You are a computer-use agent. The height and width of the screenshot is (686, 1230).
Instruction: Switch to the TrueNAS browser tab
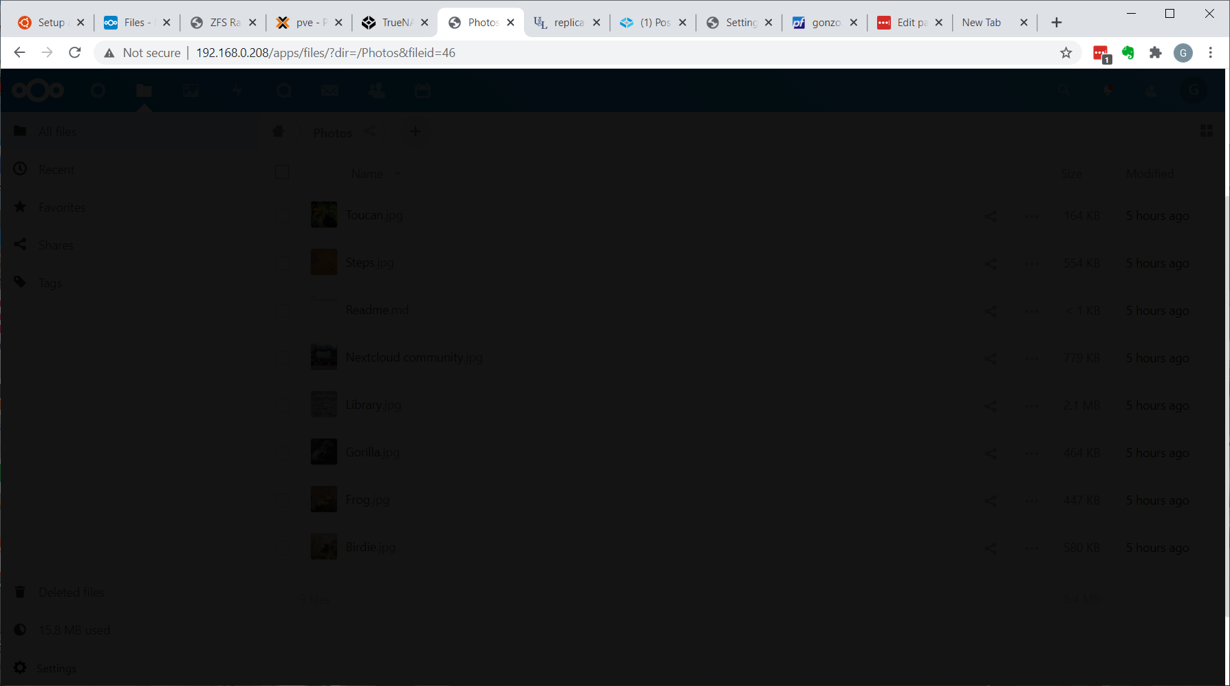coord(395,23)
